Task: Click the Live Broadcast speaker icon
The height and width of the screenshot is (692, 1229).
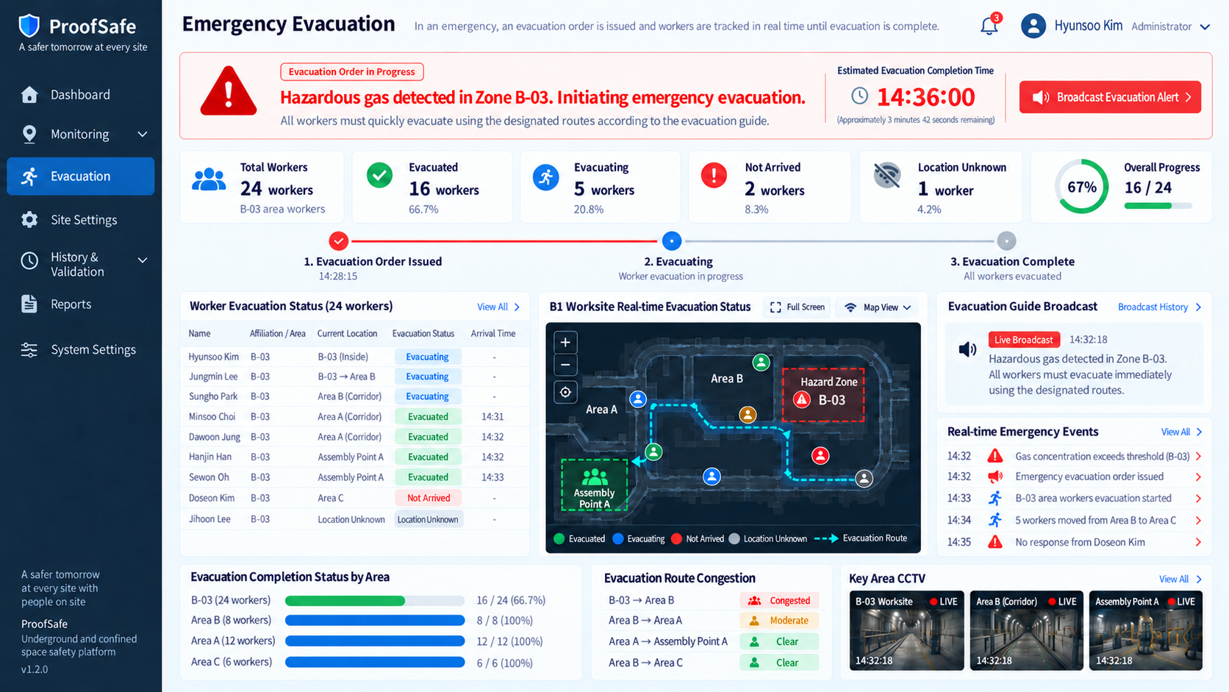Action: pyautogui.click(x=967, y=349)
